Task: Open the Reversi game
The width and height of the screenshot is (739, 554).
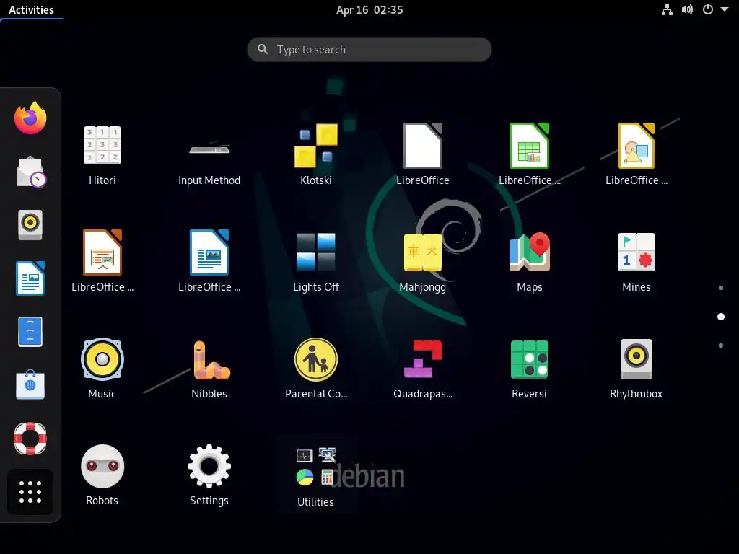Action: pyautogui.click(x=530, y=369)
